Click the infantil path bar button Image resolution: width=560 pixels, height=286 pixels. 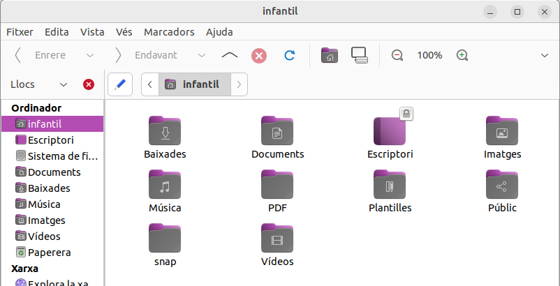pyautogui.click(x=193, y=84)
